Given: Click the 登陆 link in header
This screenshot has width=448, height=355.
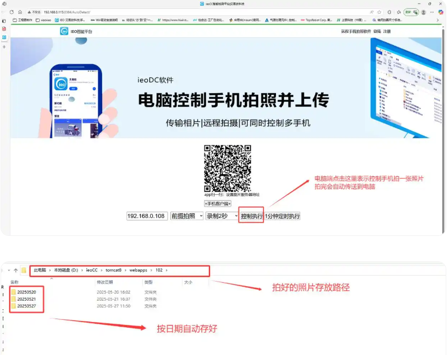Looking at the screenshot, I should [377, 31].
